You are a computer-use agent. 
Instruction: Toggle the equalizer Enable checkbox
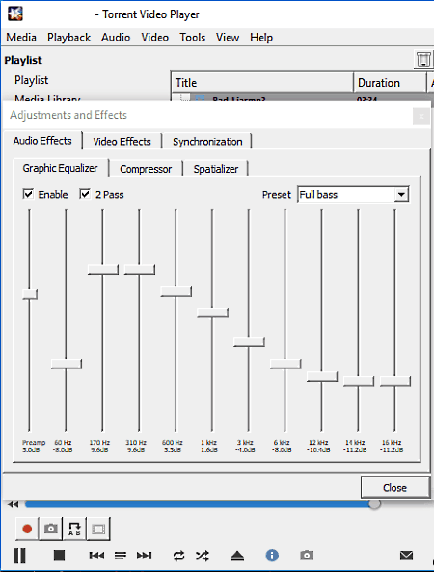(28, 194)
